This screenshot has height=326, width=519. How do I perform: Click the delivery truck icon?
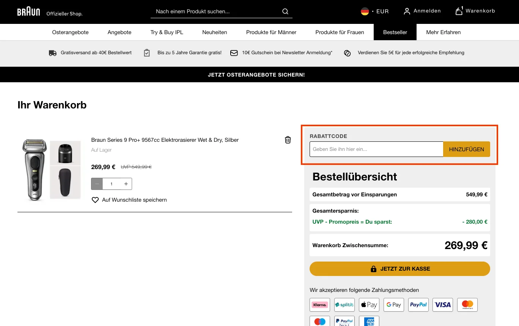tap(53, 53)
